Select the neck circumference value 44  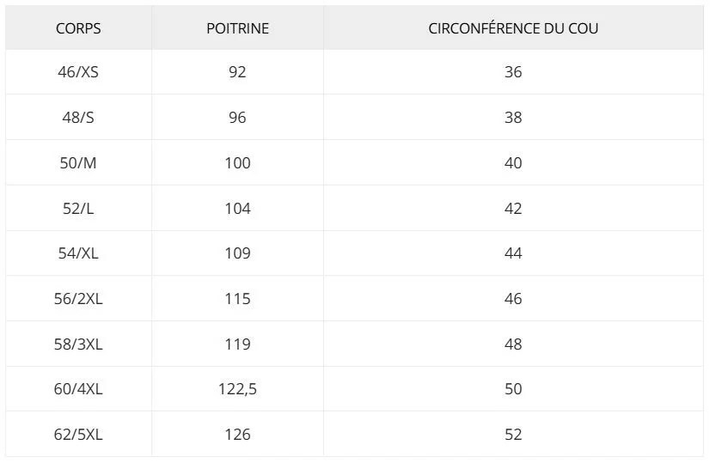[x=513, y=253]
